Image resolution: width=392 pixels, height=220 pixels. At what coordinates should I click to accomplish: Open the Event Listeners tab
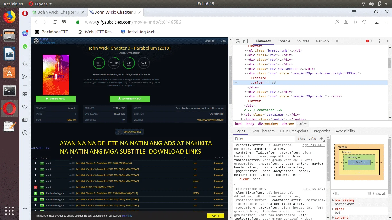click(x=263, y=131)
